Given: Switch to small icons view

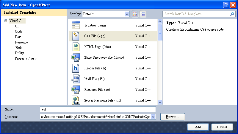Looking at the screenshot, I should [x=135, y=14].
